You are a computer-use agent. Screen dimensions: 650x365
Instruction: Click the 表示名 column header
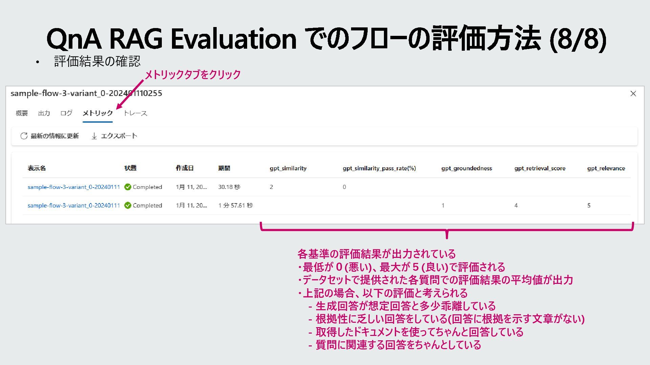[37, 168]
